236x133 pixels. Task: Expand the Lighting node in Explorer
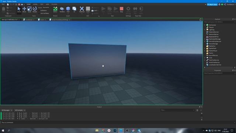(x=205, y=30)
